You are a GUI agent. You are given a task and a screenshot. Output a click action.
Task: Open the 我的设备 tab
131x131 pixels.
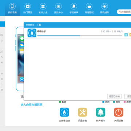point(12,8)
